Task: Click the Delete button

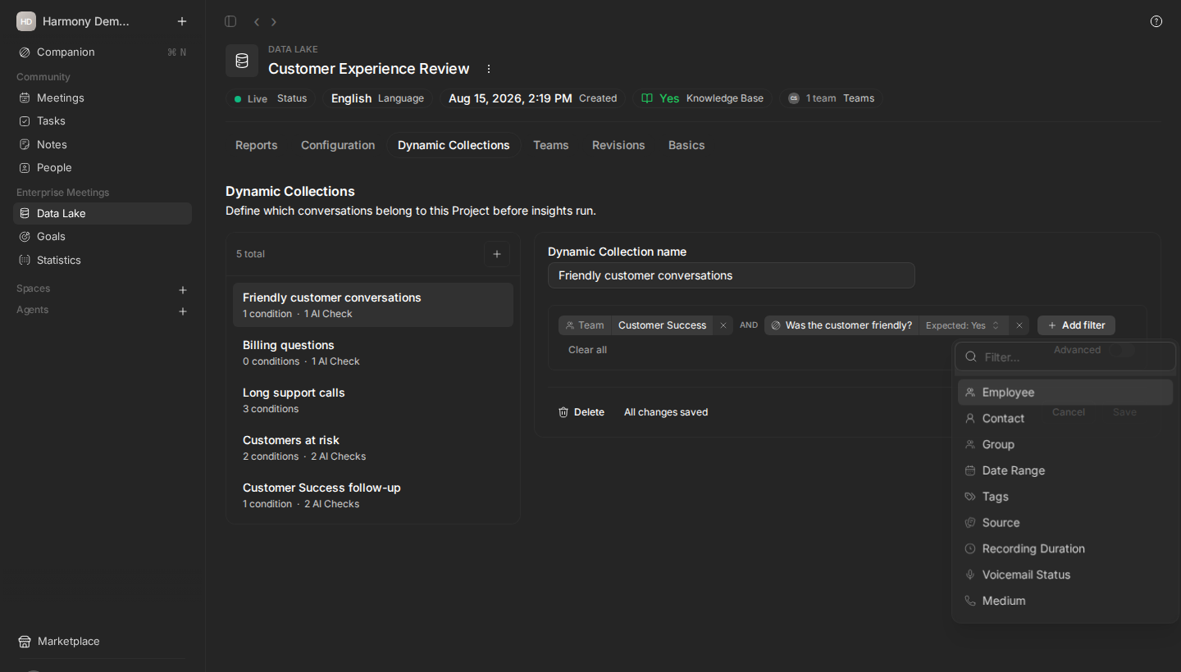Action: 581,412
